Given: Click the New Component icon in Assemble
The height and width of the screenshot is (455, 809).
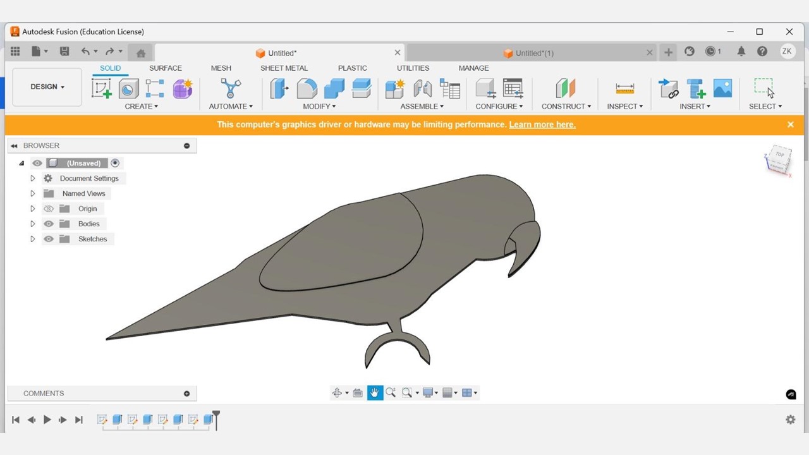Looking at the screenshot, I should click(395, 88).
